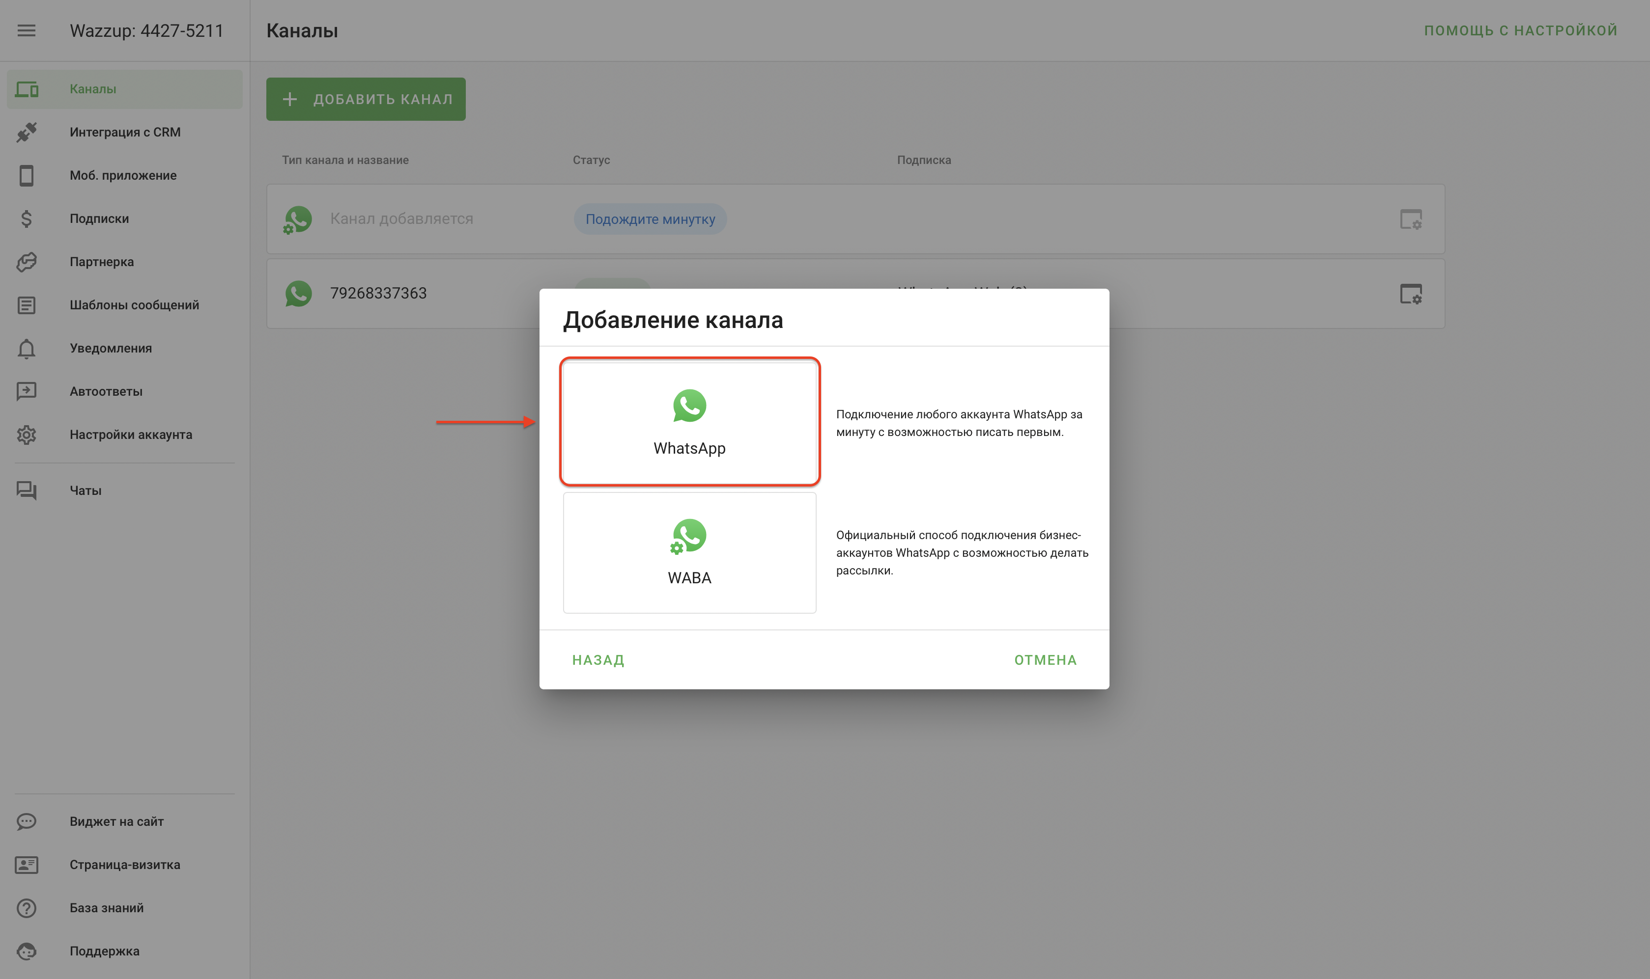Click the settings icon for channel 79268337363
This screenshot has height=979, width=1650.
point(1410,294)
